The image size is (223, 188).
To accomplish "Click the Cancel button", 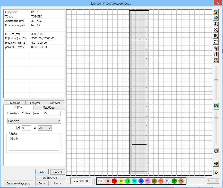I will [57, 172].
